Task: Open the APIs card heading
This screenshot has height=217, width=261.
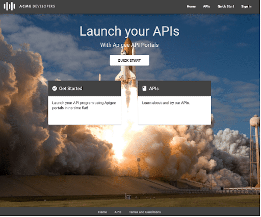Action: point(154,89)
